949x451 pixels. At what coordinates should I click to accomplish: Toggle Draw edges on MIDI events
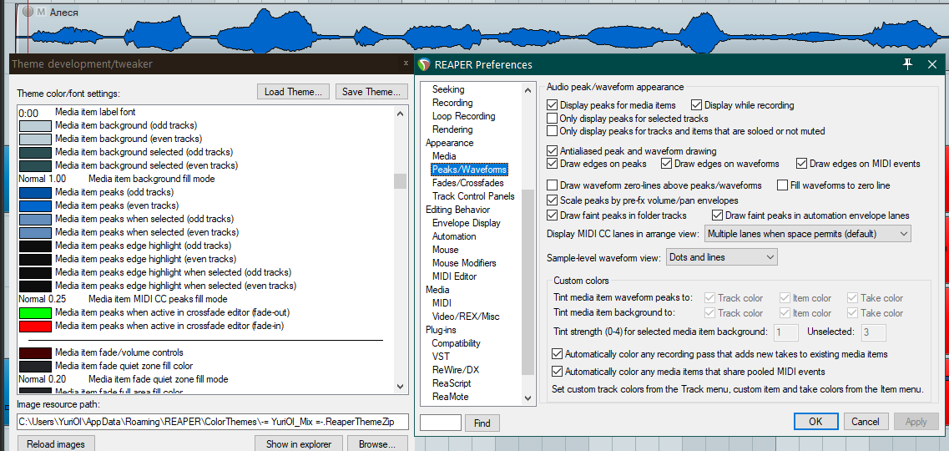(x=801, y=164)
